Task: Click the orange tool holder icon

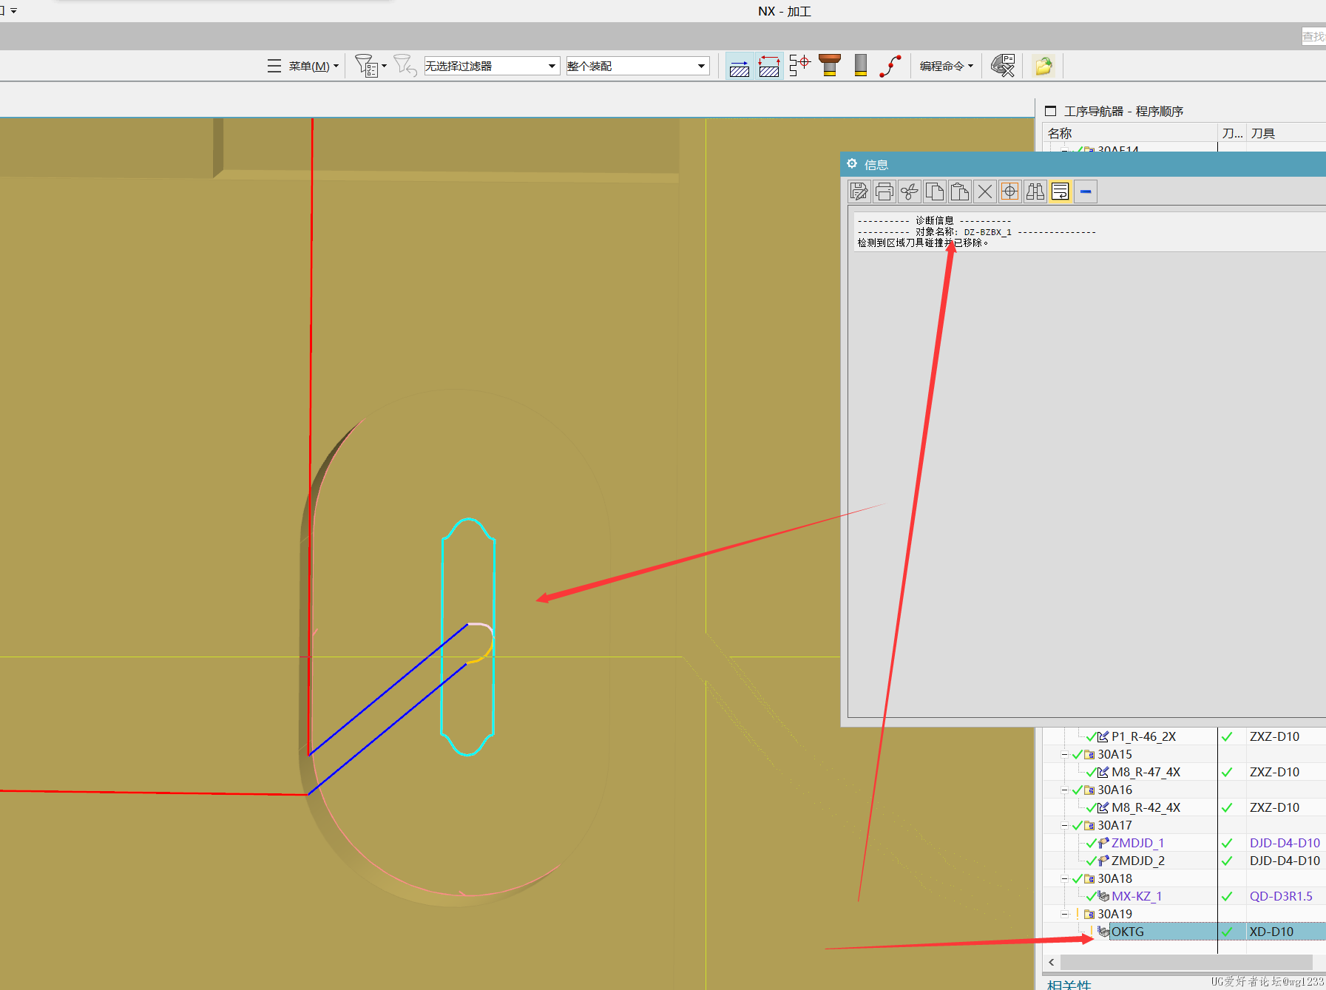Action: pyautogui.click(x=830, y=65)
